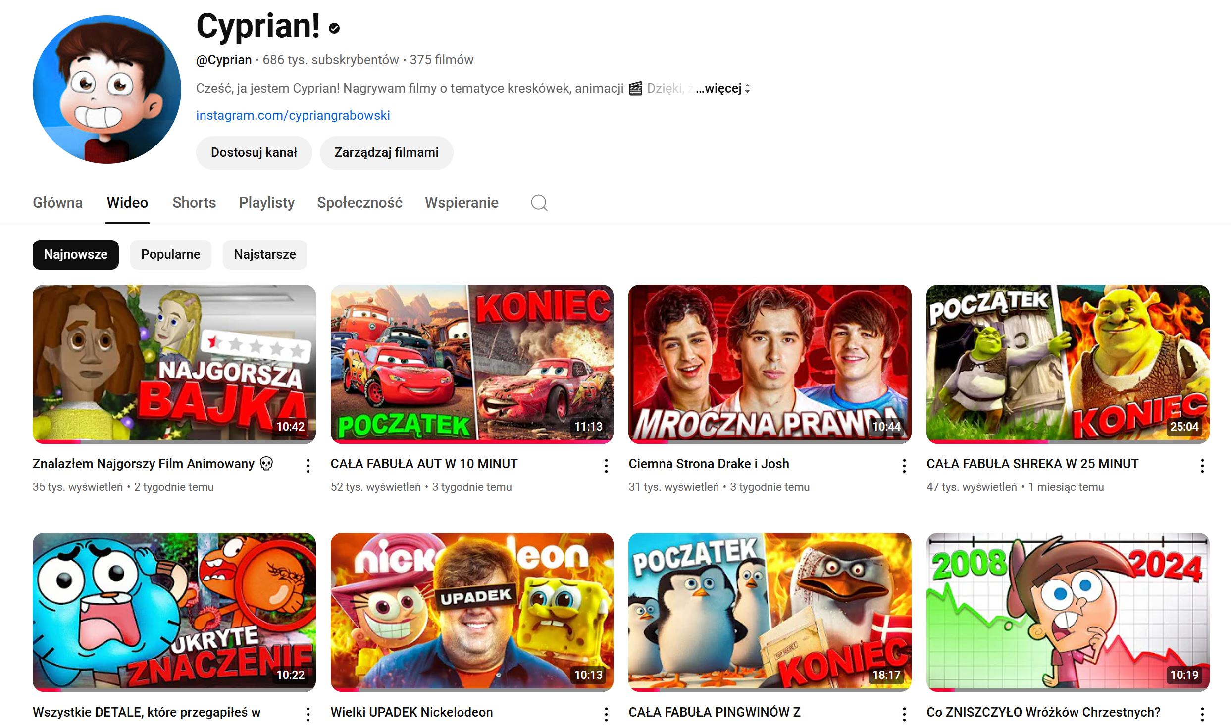The image size is (1231, 725).
Task: Click the 10:13 duration badge
Action: click(588, 675)
